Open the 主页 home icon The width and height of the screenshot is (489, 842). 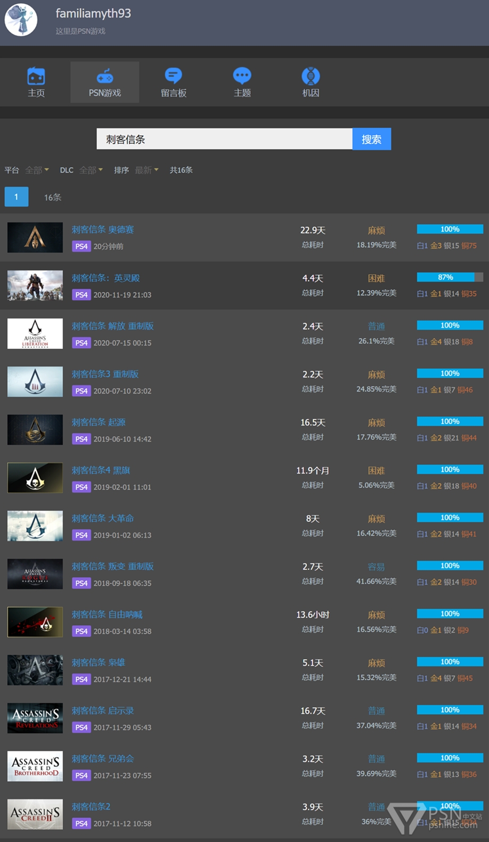[x=36, y=77]
